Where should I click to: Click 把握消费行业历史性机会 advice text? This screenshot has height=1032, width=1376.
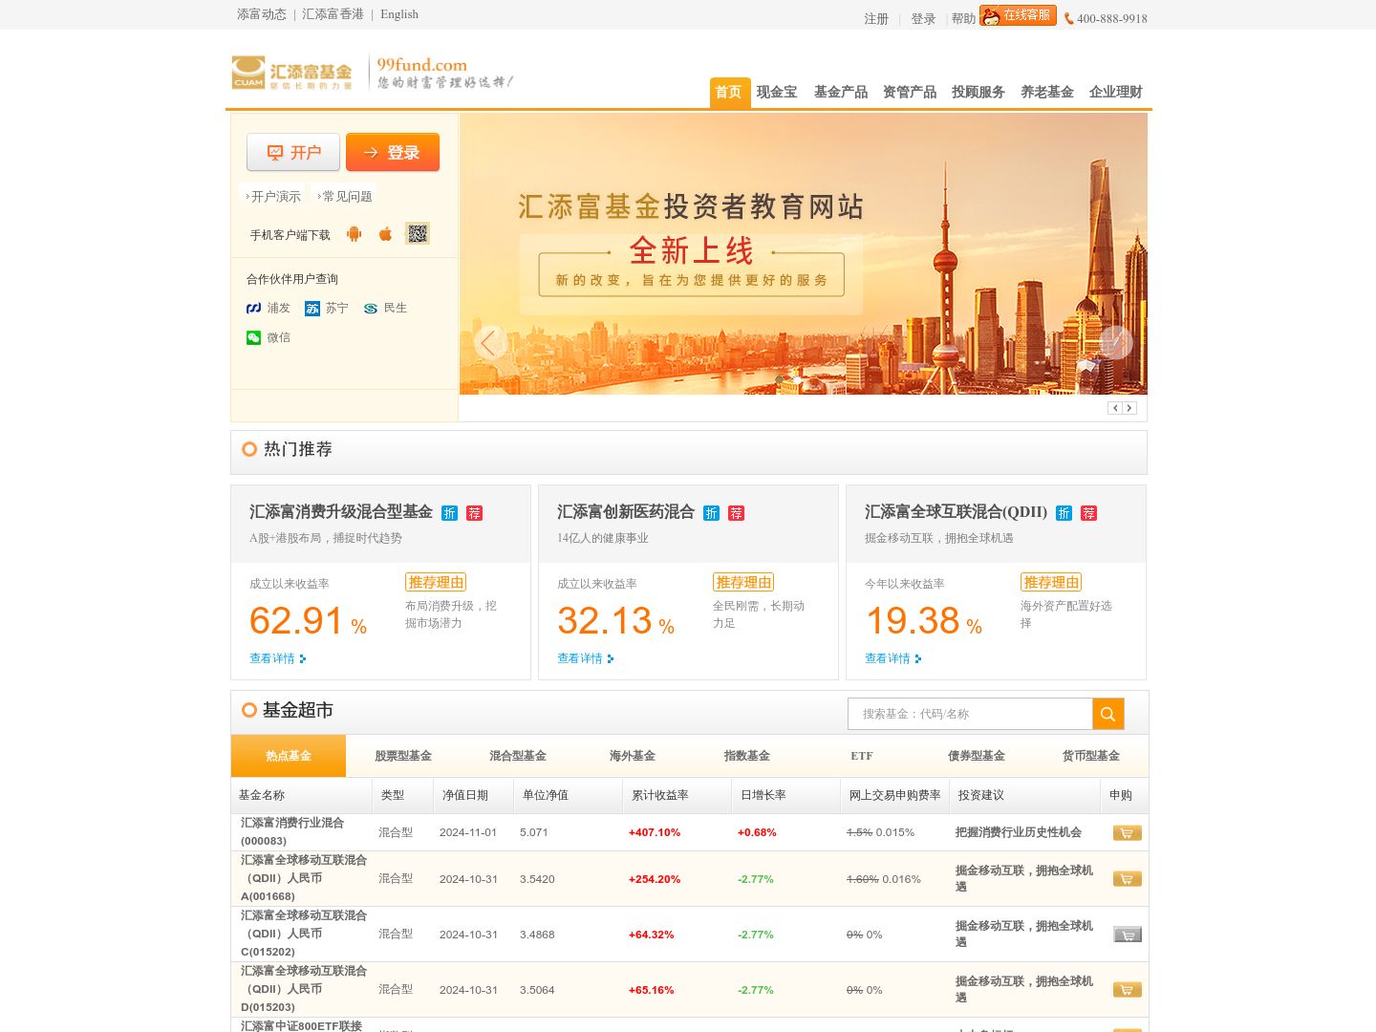coord(1019,832)
